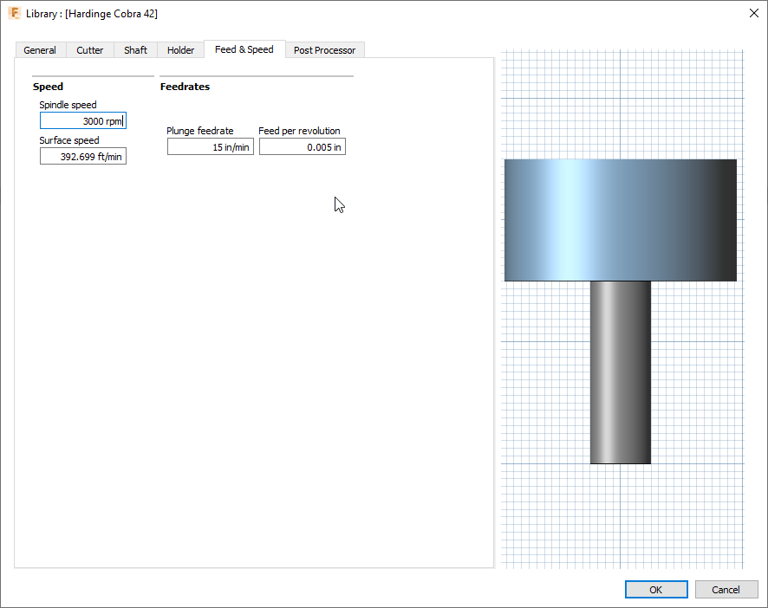The image size is (768, 608).
Task: Cancel the tool library dialog
Action: coord(726,589)
